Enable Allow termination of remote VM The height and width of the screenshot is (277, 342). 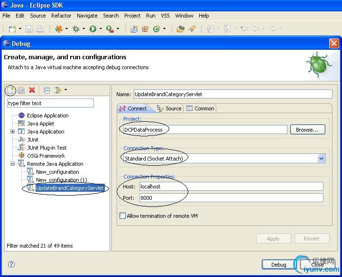click(x=122, y=216)
